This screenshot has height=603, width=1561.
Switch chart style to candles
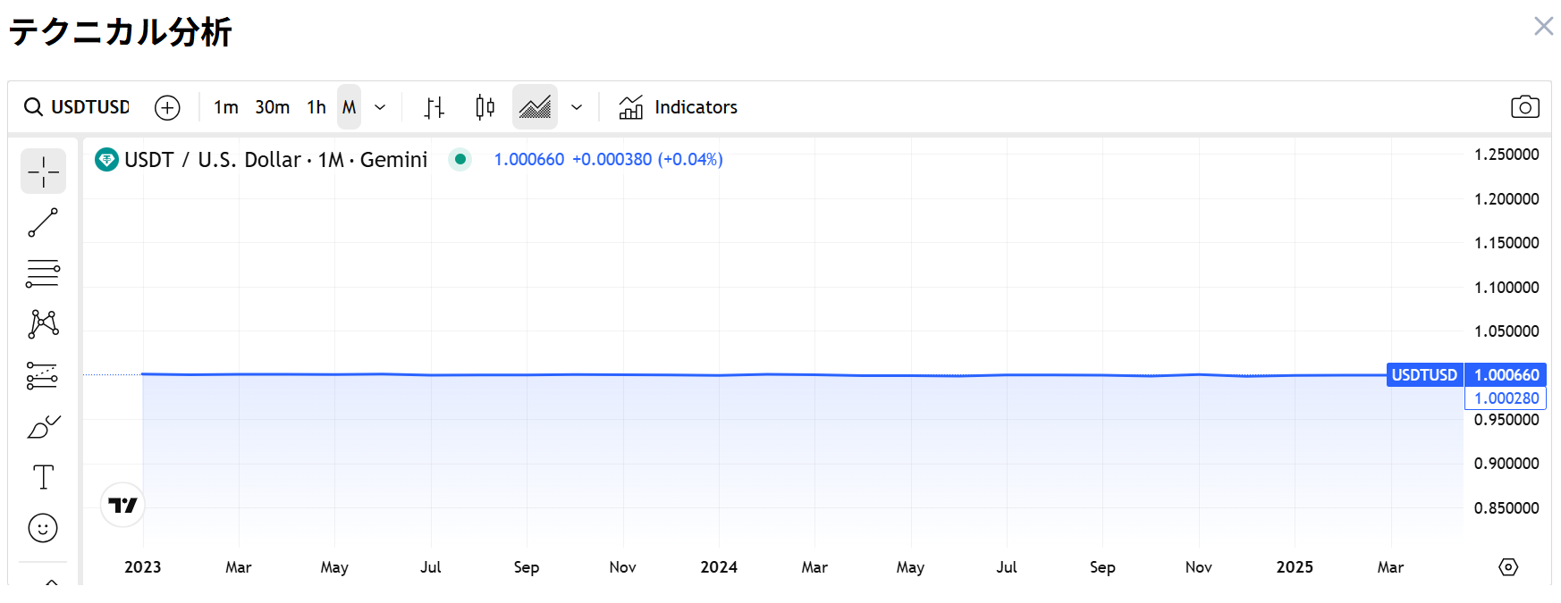coord(485,107)
